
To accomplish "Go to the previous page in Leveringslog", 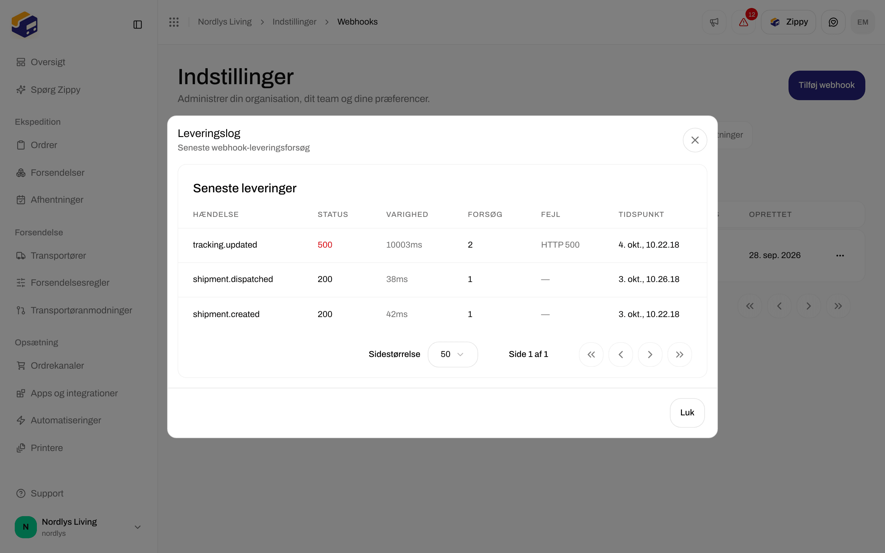I will tap(621, 355).
